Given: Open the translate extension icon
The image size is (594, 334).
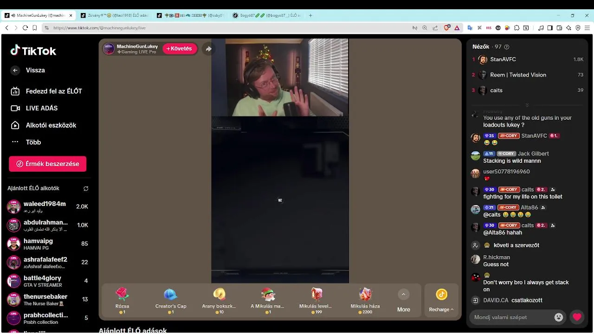Looking at the screenshot, I should [470, 28].
